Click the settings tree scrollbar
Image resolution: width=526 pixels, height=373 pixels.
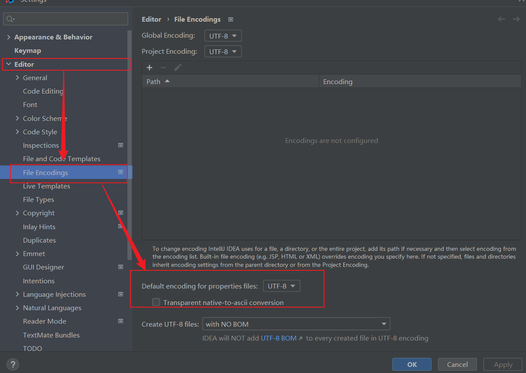point(130,145)
